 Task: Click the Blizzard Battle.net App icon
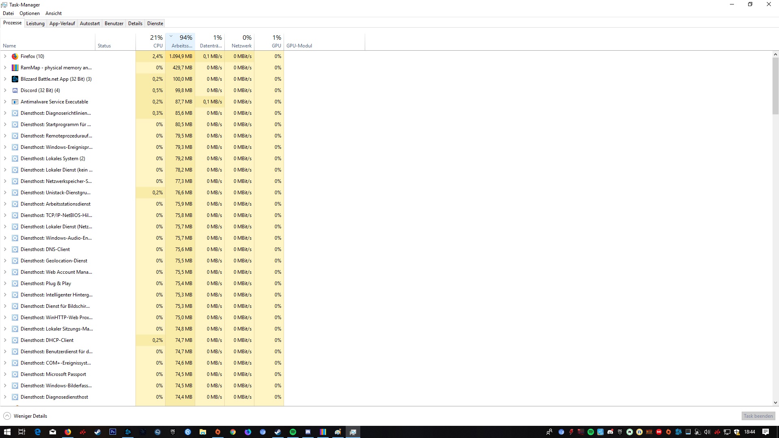coord(15,79)
